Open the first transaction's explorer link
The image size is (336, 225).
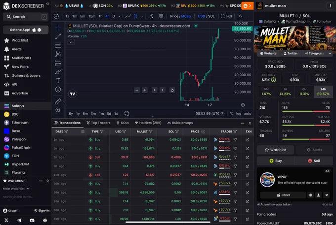pyautogui.click(x=247, y=140)
